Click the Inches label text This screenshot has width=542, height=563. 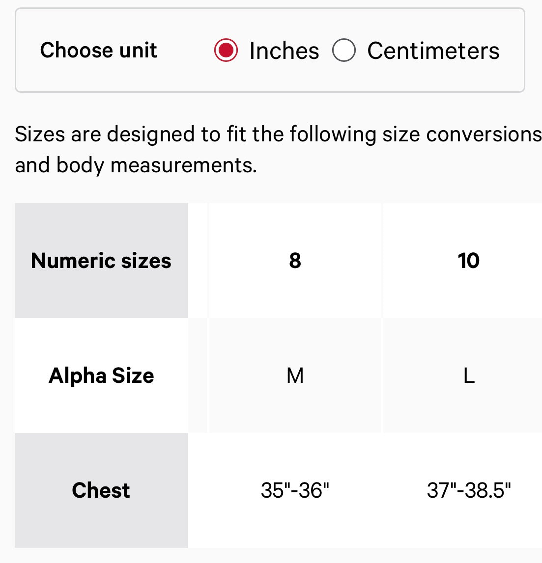click(x=285, y=51)
